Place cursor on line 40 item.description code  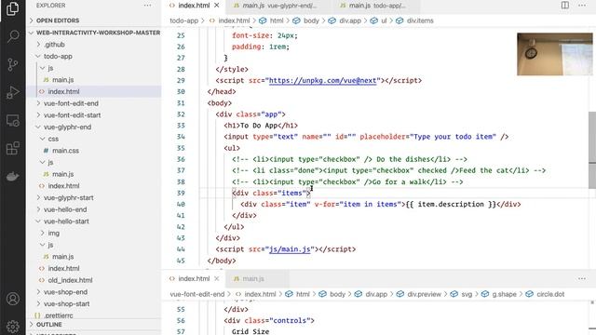point(451,205)
